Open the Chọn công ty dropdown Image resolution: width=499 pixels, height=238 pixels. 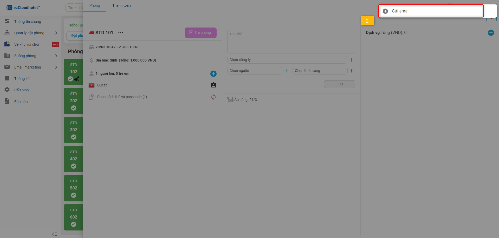click(287, 60)
